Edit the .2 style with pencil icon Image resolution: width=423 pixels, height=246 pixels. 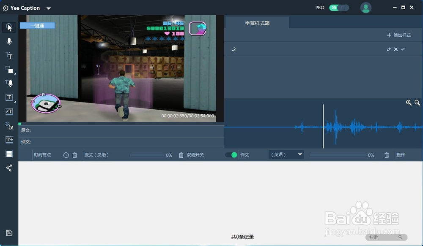pyautogui.click(x=389, y=49)
